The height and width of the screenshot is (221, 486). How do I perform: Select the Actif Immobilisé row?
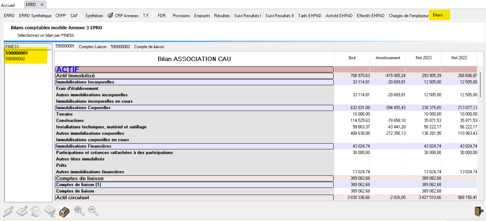tap(194, 76)
